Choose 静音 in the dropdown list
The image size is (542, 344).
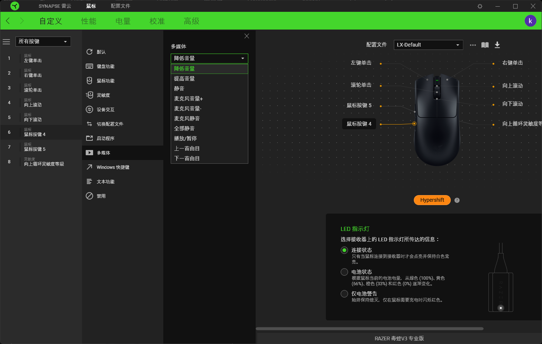[209, 89]
